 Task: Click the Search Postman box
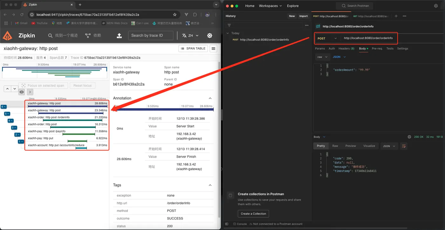click(355, 6)
